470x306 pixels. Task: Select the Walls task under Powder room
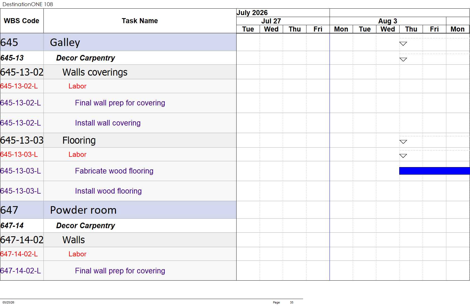74,240
